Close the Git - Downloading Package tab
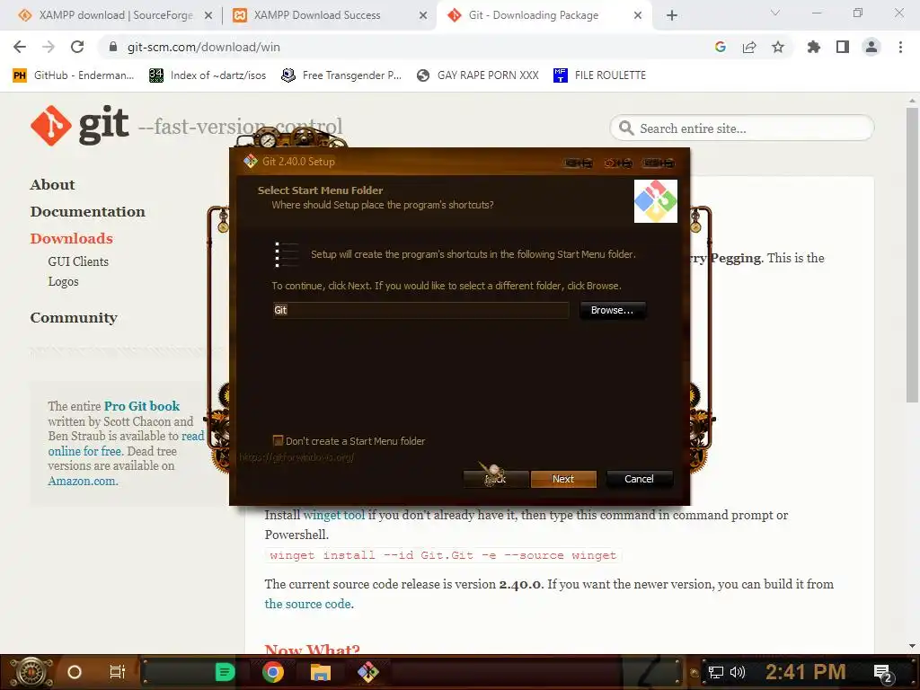 click(638, 16)
